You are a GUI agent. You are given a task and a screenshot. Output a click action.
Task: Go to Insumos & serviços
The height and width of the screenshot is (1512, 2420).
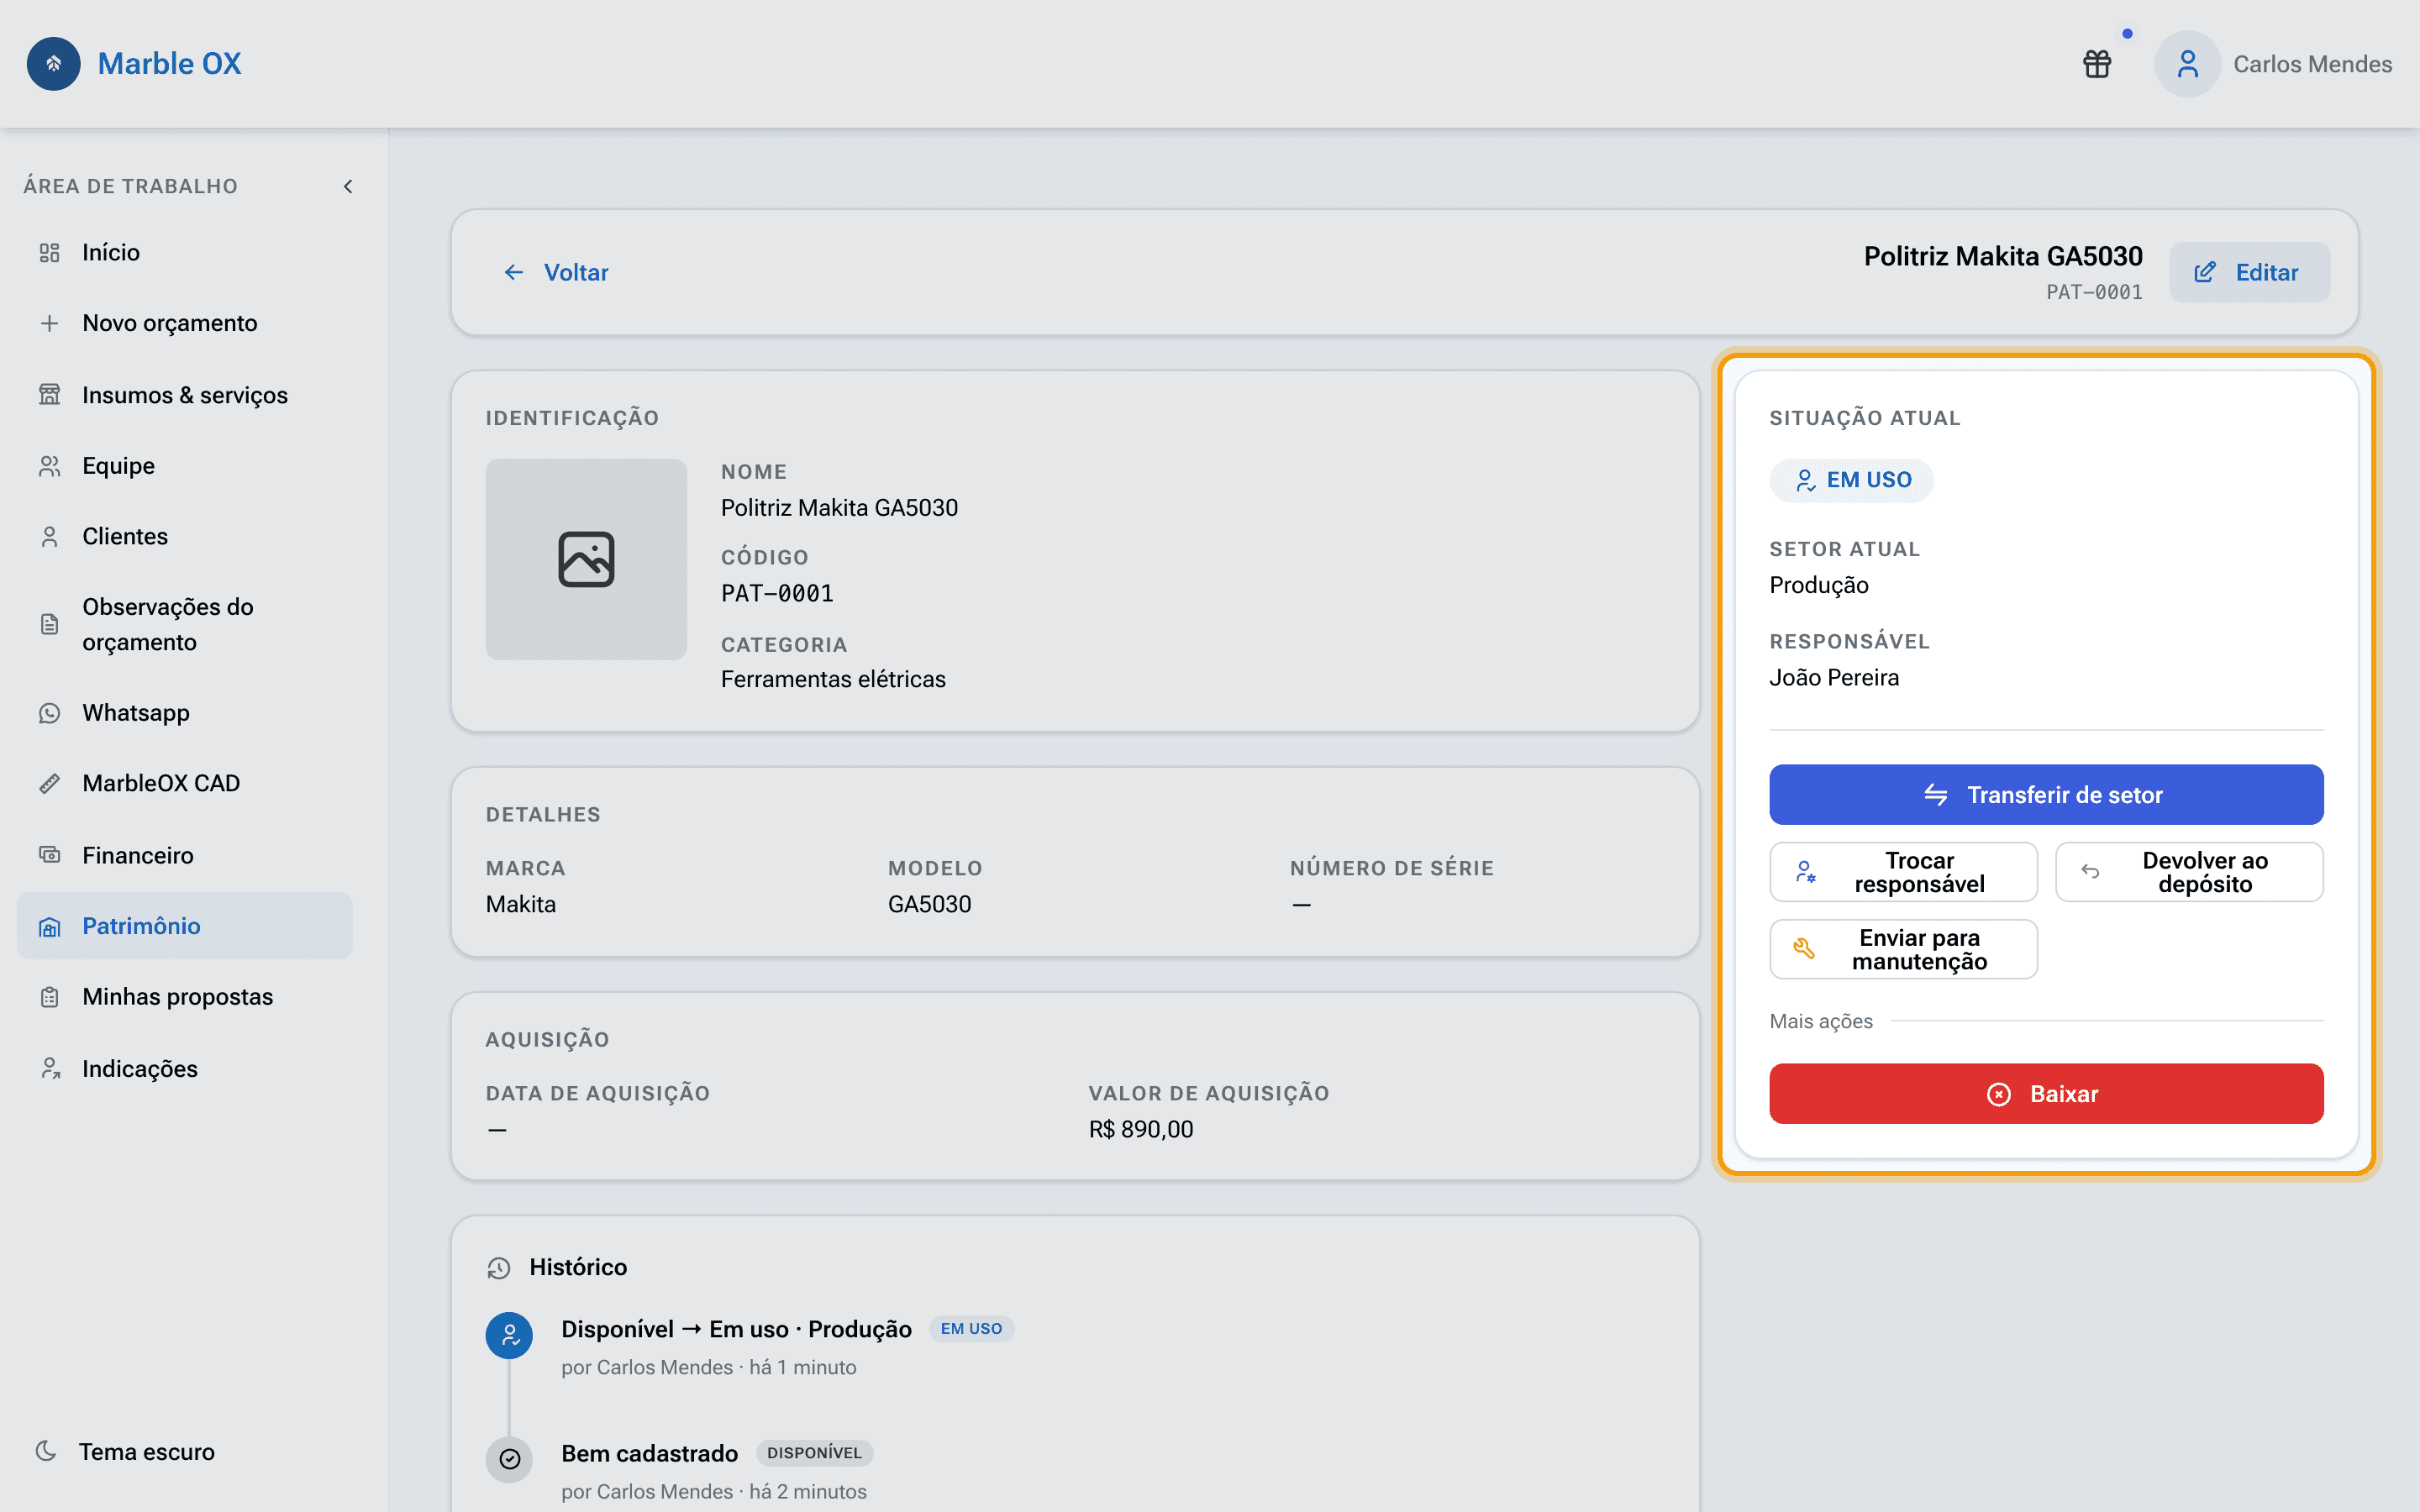(185, 395)
